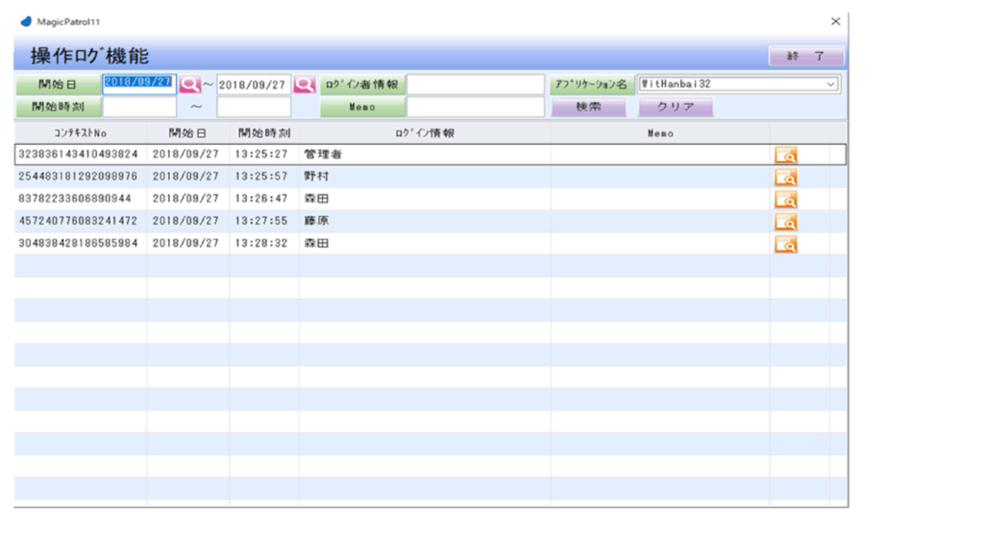The width and height of the screenshot is (984, 553).
Task: Open log details icon for 野村 row
Action: pyautogui.click(x=786, y=177)
